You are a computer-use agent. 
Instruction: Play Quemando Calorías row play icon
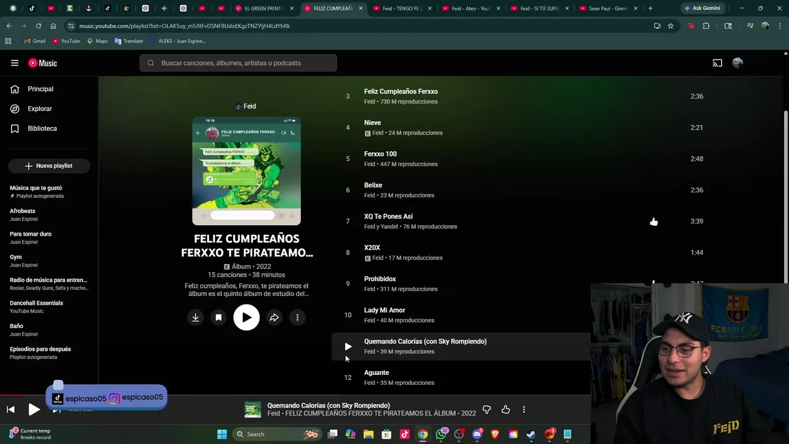(348, 347)
